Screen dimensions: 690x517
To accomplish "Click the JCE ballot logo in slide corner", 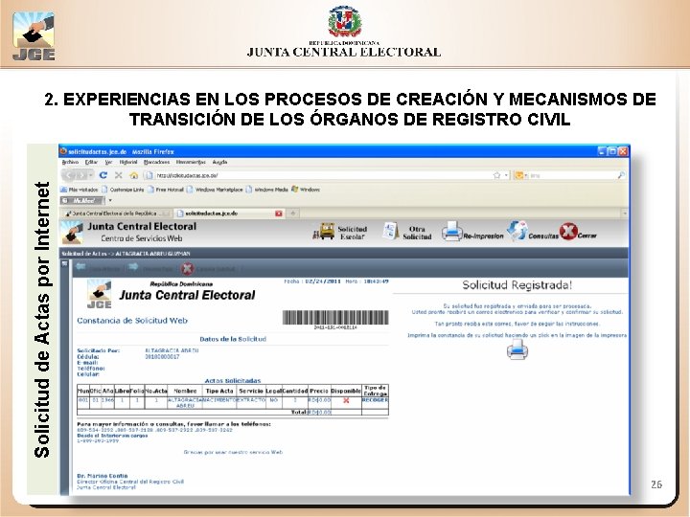I will 34,35.
